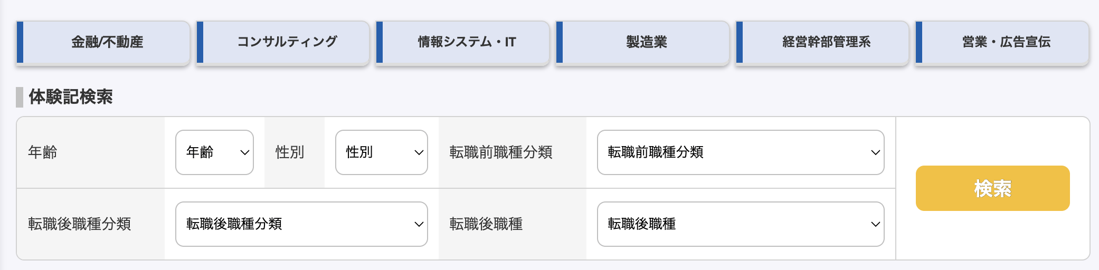This screenshot has width=1099, height=270.
Task: Open the 金融/不動産 category
Action: [x=103, y=42]
